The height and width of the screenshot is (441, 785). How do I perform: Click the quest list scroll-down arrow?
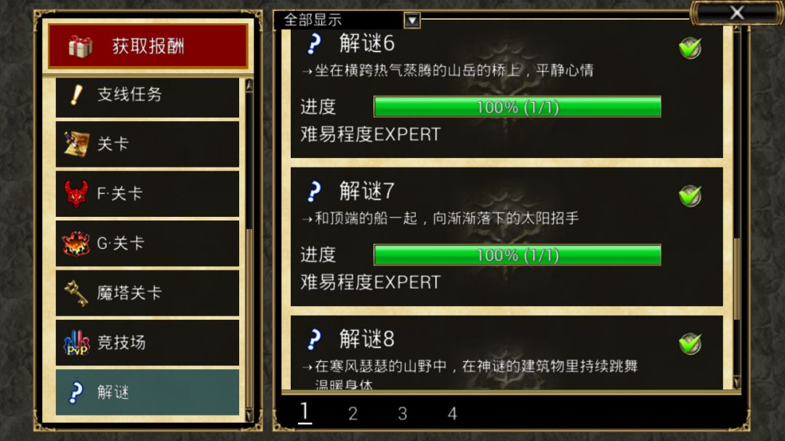point(736,382)
